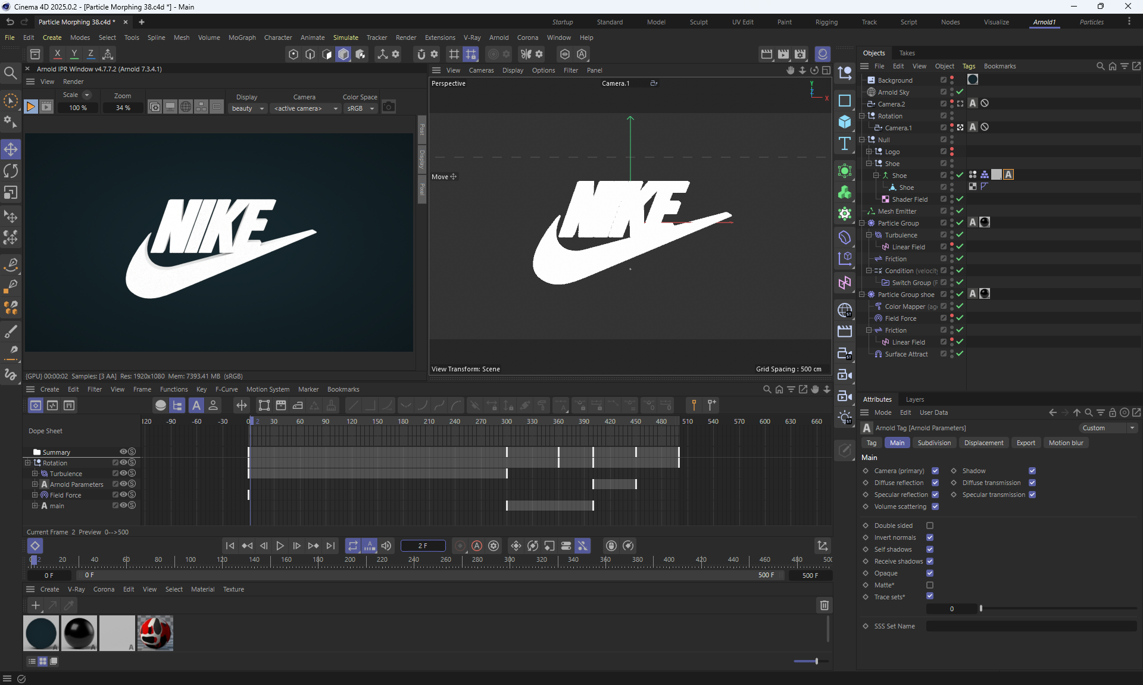Select the Move tool in left toolbar
The height and width of the screenshot is (685, 1143).
11,149
